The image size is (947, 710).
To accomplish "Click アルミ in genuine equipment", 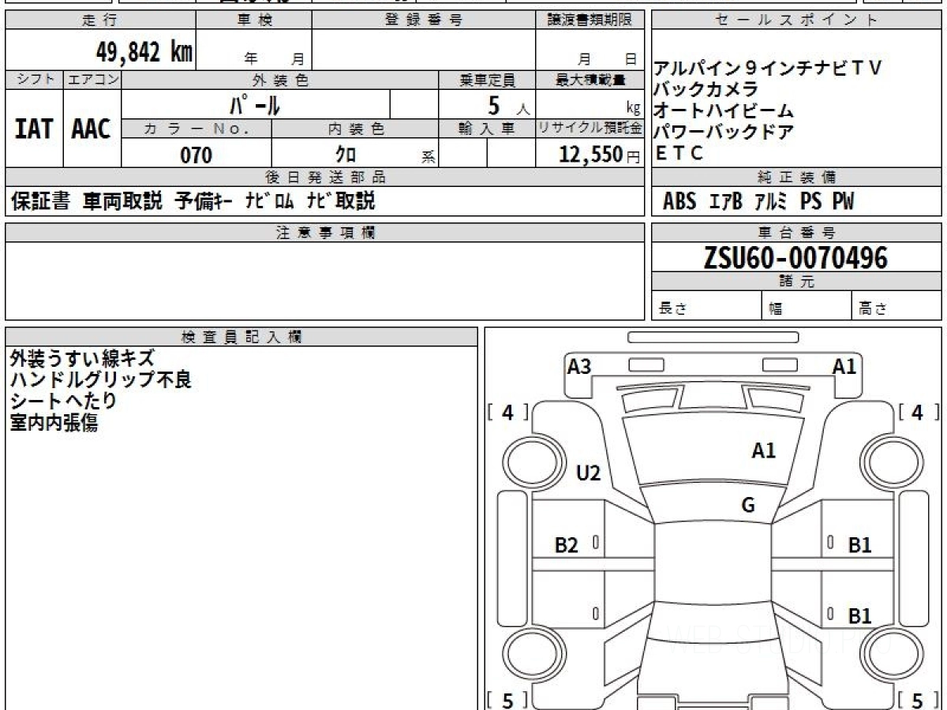I will click(771, 202).
